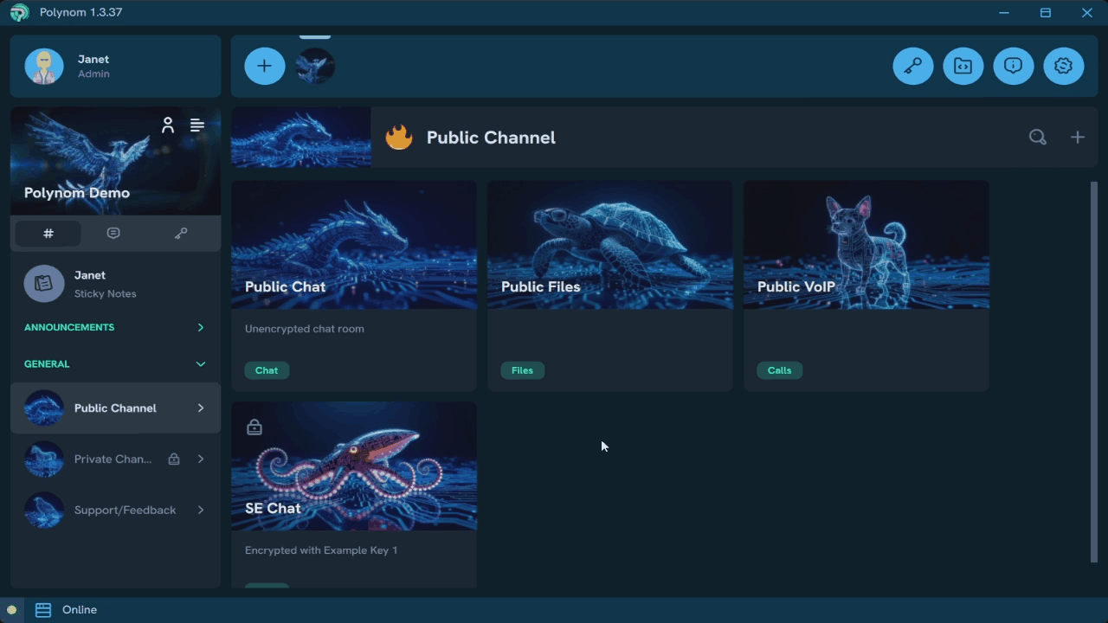Expand the Support/Feedback channel chevron

(201, 511)
